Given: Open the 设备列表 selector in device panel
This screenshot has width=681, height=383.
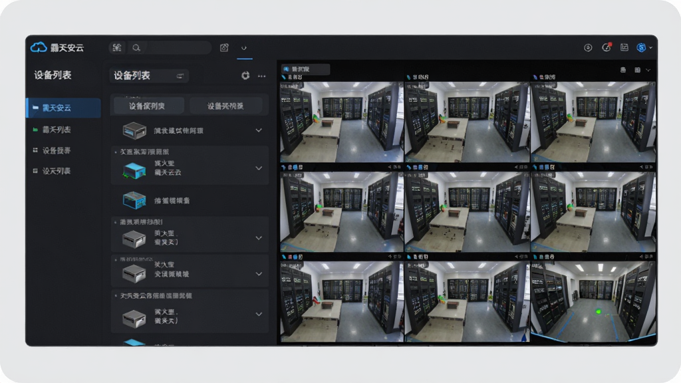Looking at the screenshot, I should [x=149, y=76].
